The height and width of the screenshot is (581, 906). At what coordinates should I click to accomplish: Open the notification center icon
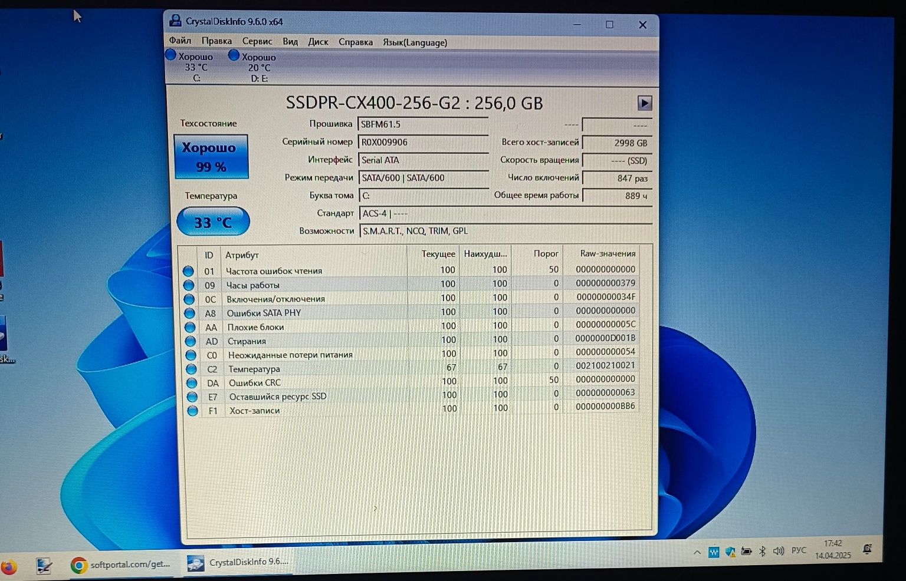tap(867, 549)
